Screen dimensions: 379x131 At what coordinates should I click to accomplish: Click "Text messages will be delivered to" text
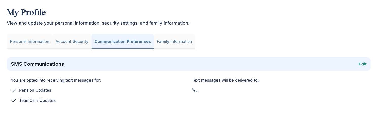tap(225, 80)
